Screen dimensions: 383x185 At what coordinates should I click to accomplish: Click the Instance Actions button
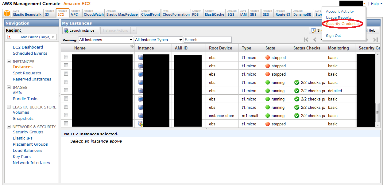pos(115,31)
